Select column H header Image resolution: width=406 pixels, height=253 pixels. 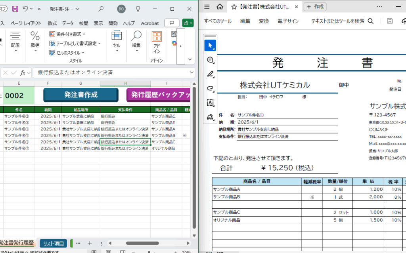[125, 83]
